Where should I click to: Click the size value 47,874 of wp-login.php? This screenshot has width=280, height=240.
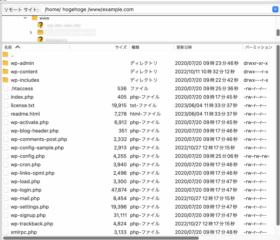[119, 190]
